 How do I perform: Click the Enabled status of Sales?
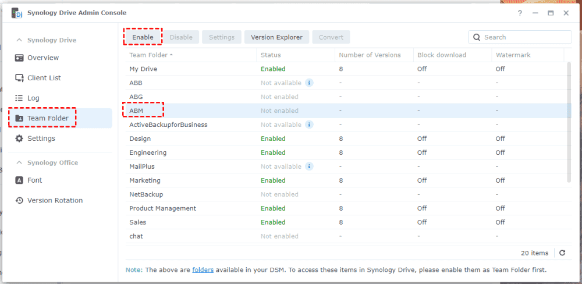[x=273, y=222]
